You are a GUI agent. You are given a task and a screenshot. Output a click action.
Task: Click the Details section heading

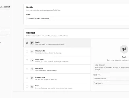click(x=29, y=7)
